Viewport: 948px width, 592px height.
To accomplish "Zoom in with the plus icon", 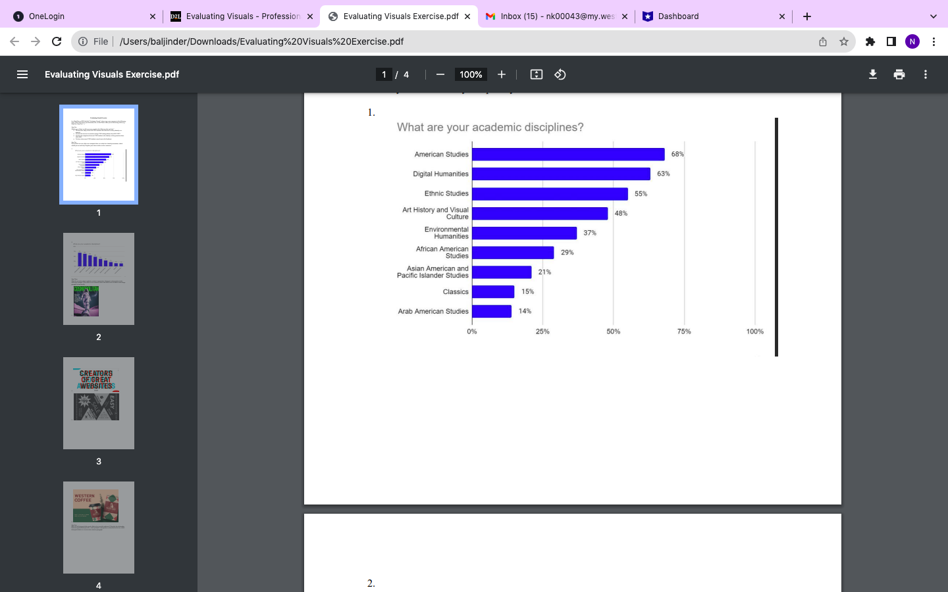I will coord(502,74).
